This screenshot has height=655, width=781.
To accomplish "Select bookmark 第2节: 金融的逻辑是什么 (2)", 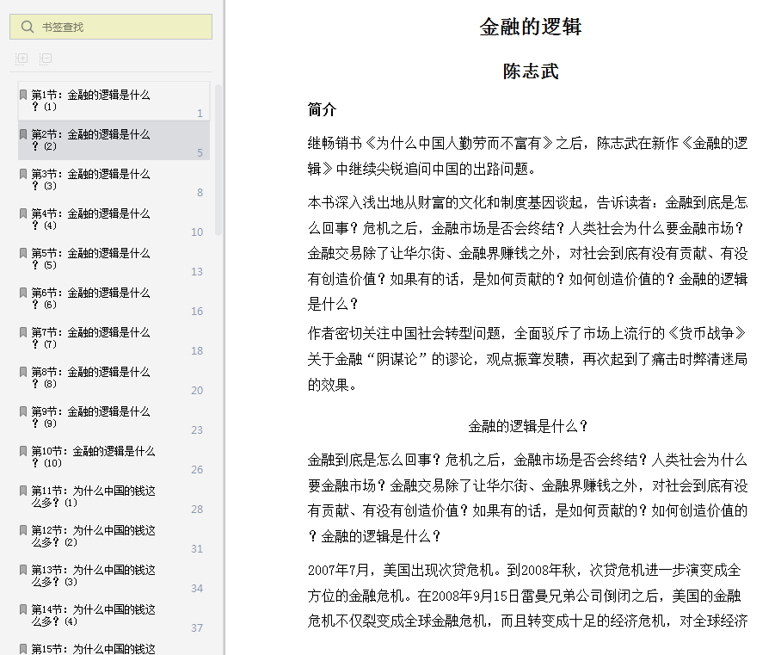I will (114, 140).
